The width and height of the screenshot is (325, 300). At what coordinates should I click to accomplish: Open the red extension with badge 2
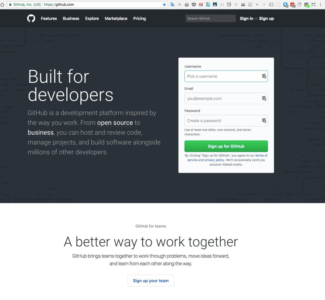(292, 5)
